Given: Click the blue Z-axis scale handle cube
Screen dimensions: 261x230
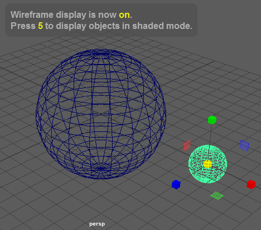Looking at the screenshot, I should 176,184.
